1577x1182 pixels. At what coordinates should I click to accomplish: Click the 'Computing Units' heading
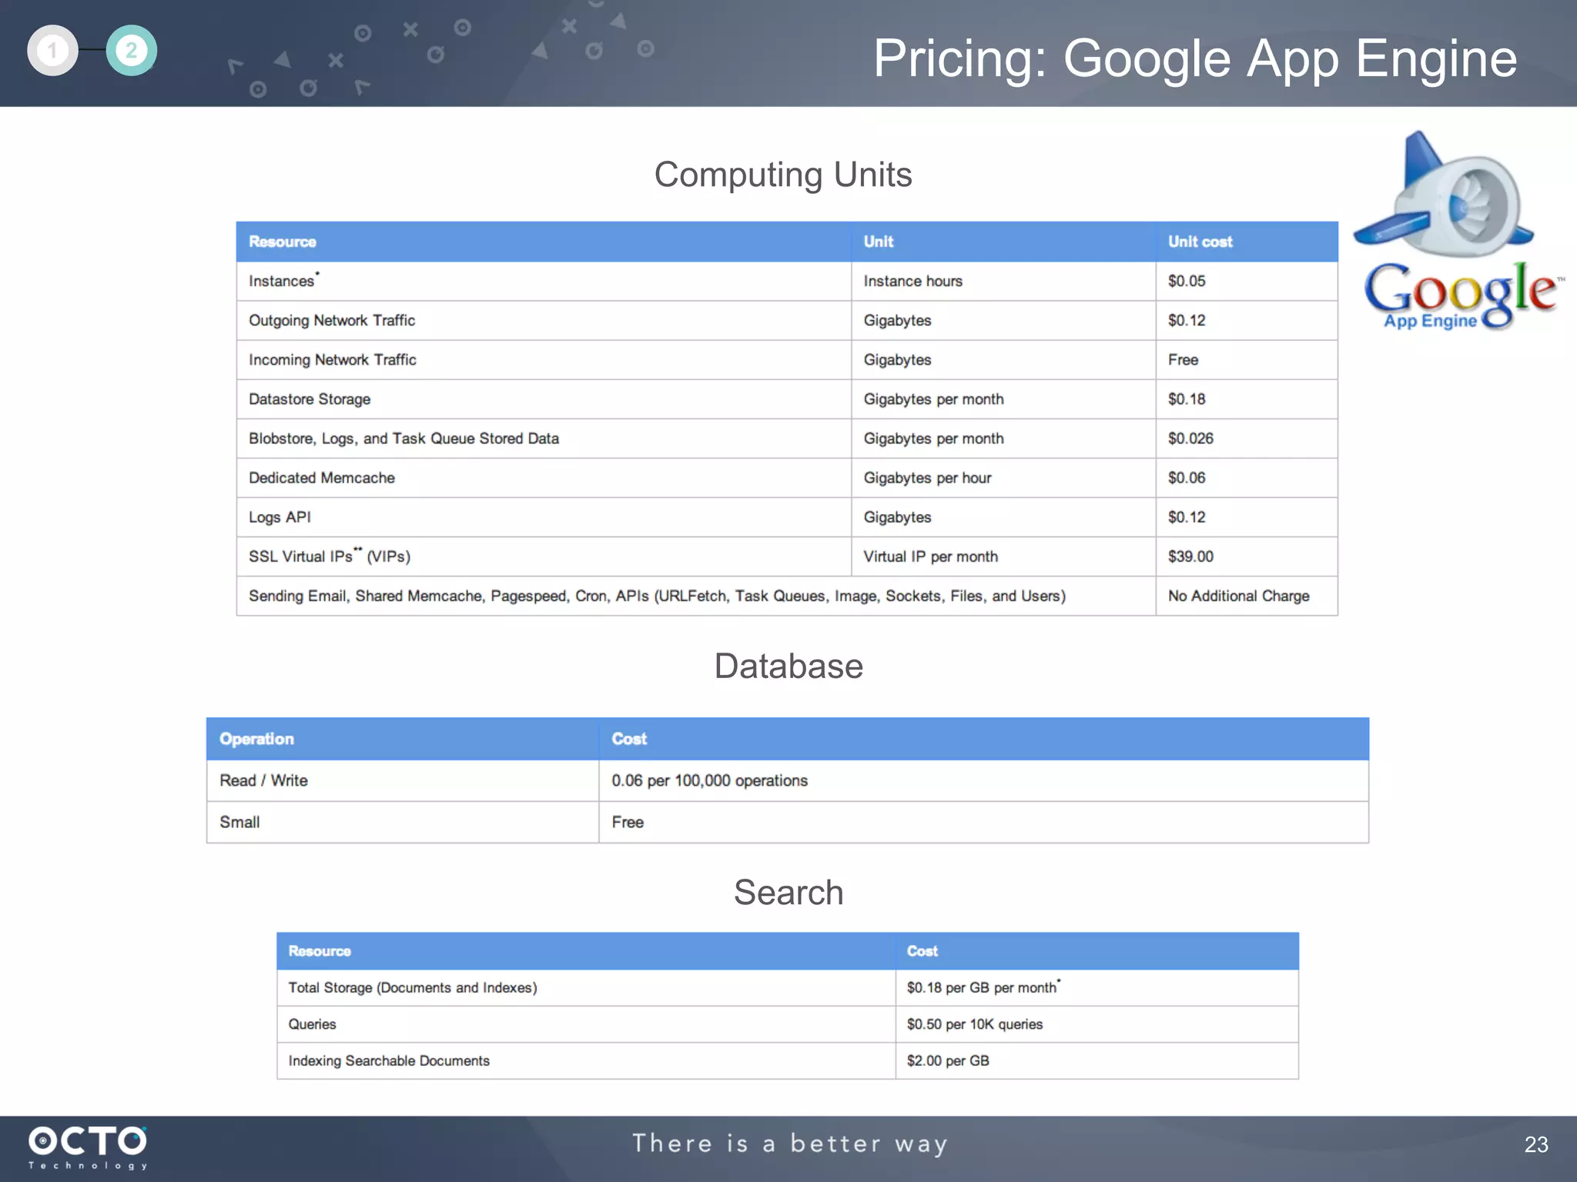pos(783,175)
